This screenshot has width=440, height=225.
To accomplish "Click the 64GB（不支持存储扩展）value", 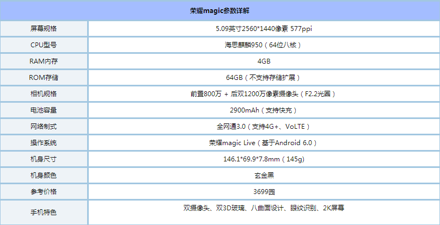I will pos(264,77).
